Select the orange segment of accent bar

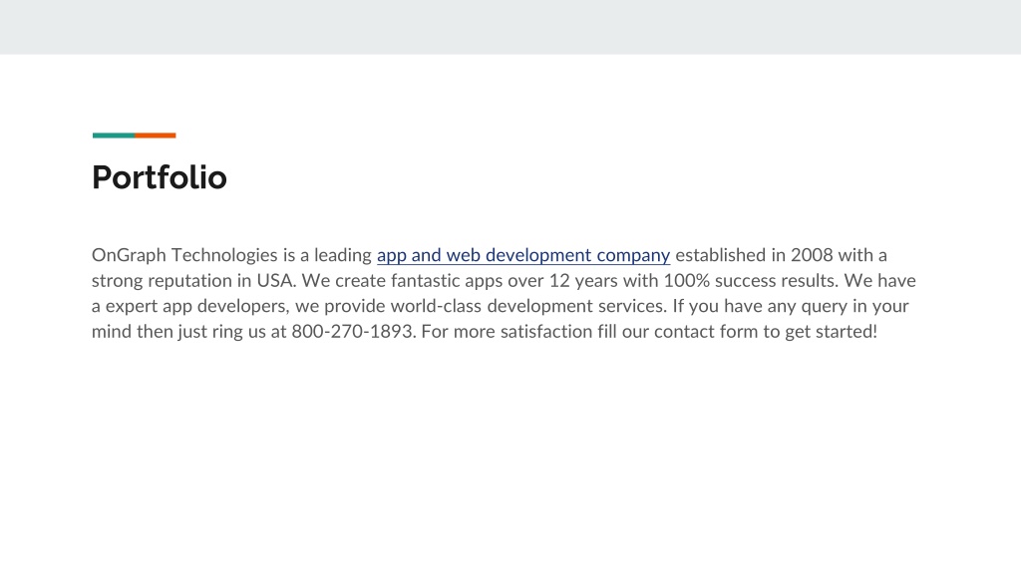coord(155,136)
